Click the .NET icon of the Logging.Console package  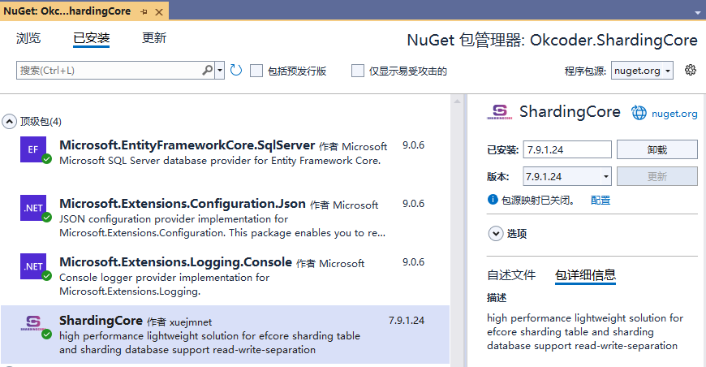(x=33, y=266)
